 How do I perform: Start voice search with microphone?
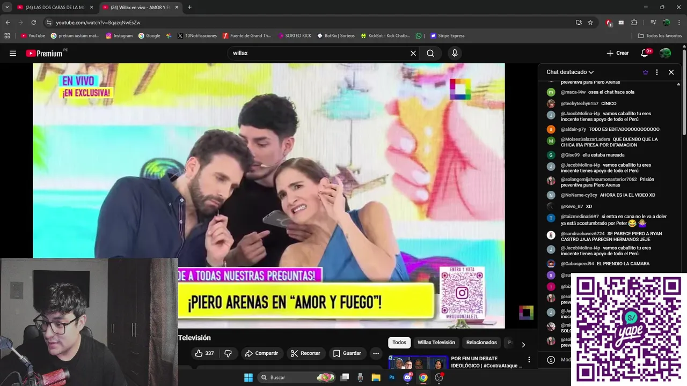(x=455, y=53)
